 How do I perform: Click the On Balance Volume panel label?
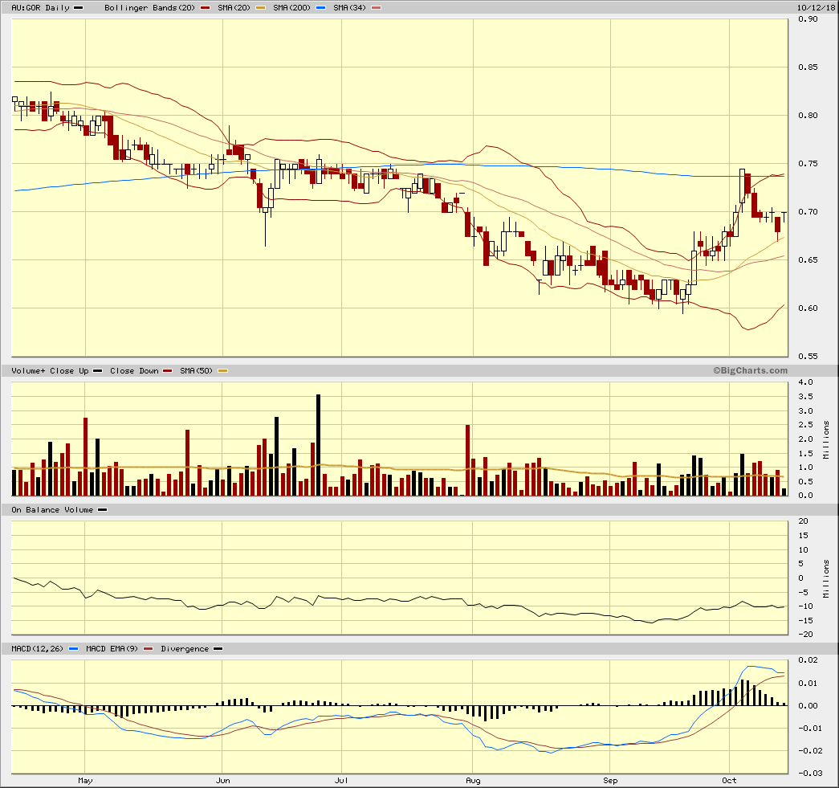click(x=52, y=509)
